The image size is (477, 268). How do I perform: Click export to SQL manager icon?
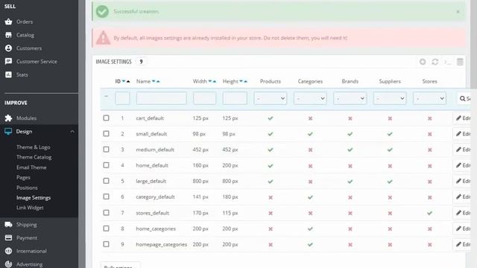pyautogui.click(x=460, y=62)
